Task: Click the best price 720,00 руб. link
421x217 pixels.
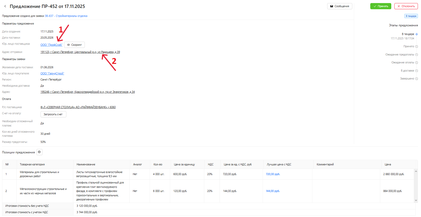Action: tap(273, 174)
